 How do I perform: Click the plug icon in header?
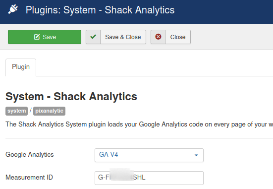(13, 9)
